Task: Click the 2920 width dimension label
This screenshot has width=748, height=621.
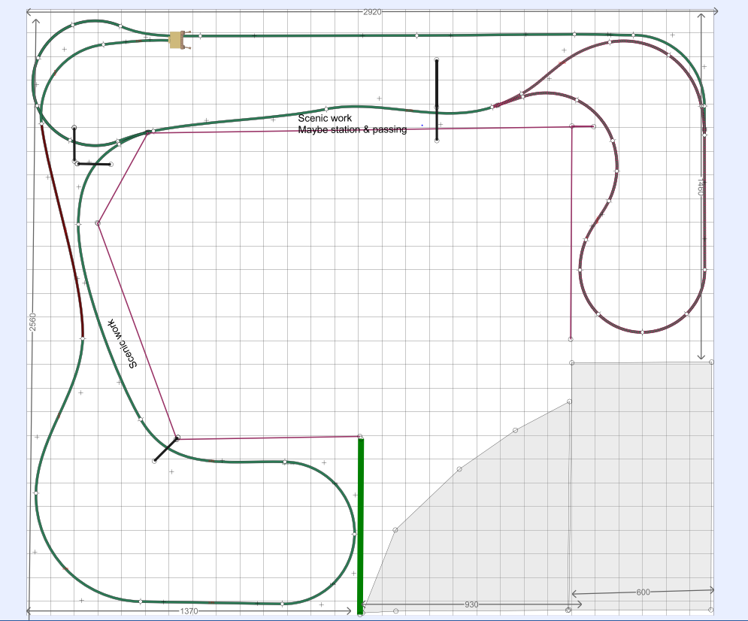Action: pyautogui.click(x=372, y=12)
